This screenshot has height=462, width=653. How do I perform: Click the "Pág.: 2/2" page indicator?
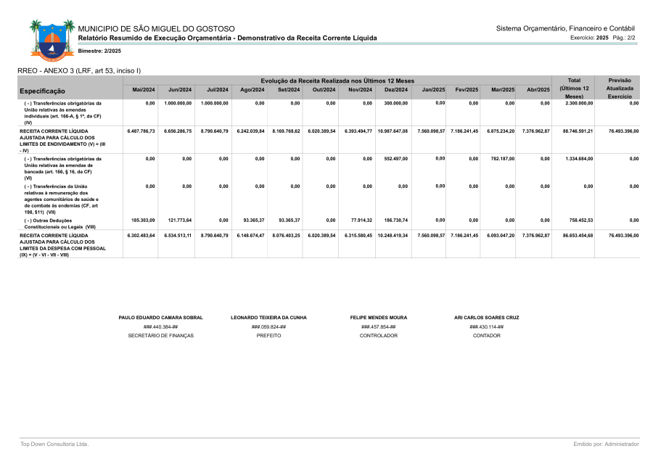click(x=624, y=37)
